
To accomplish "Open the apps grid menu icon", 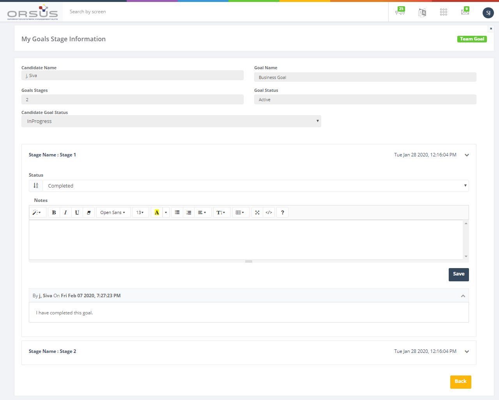I will pyautogui.click(x=443, y=12).
